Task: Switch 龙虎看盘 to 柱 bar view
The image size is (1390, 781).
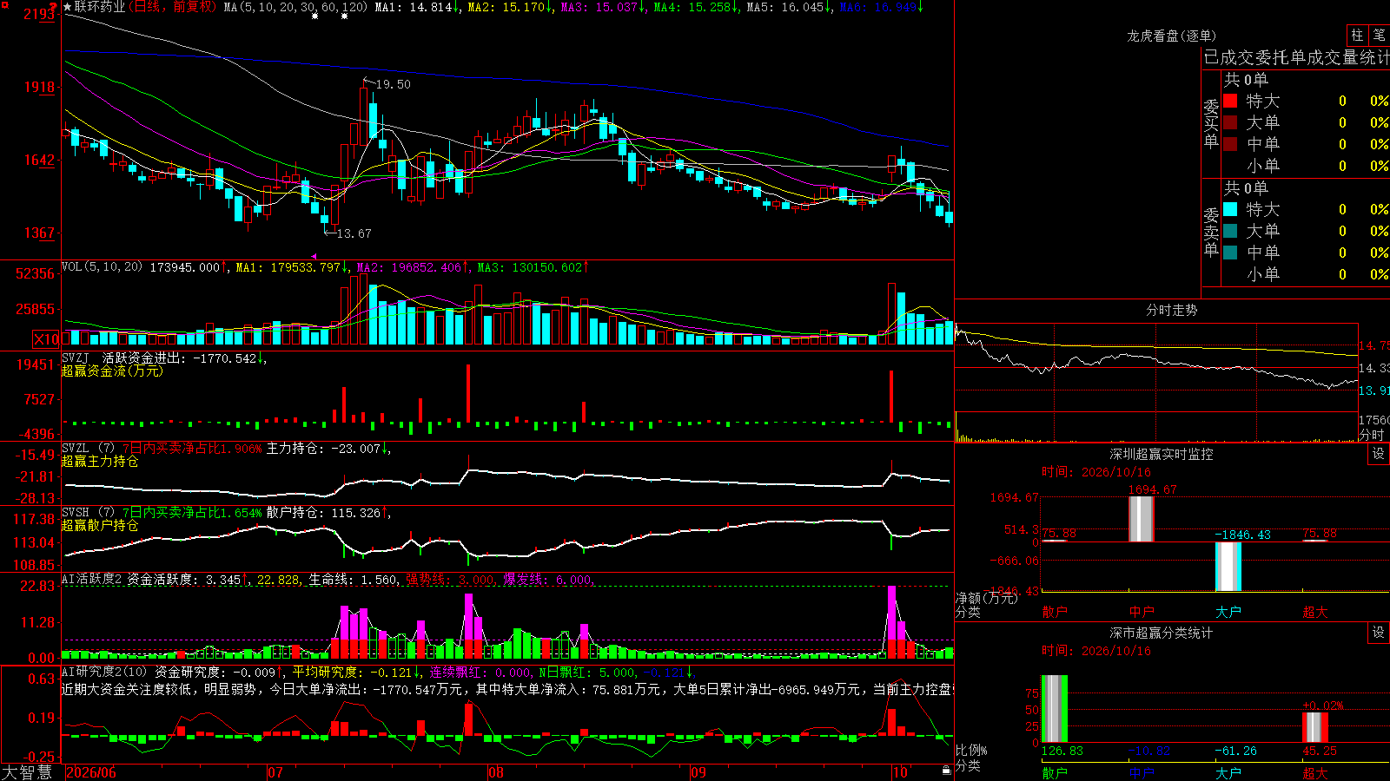Action: click(1357, 35)
